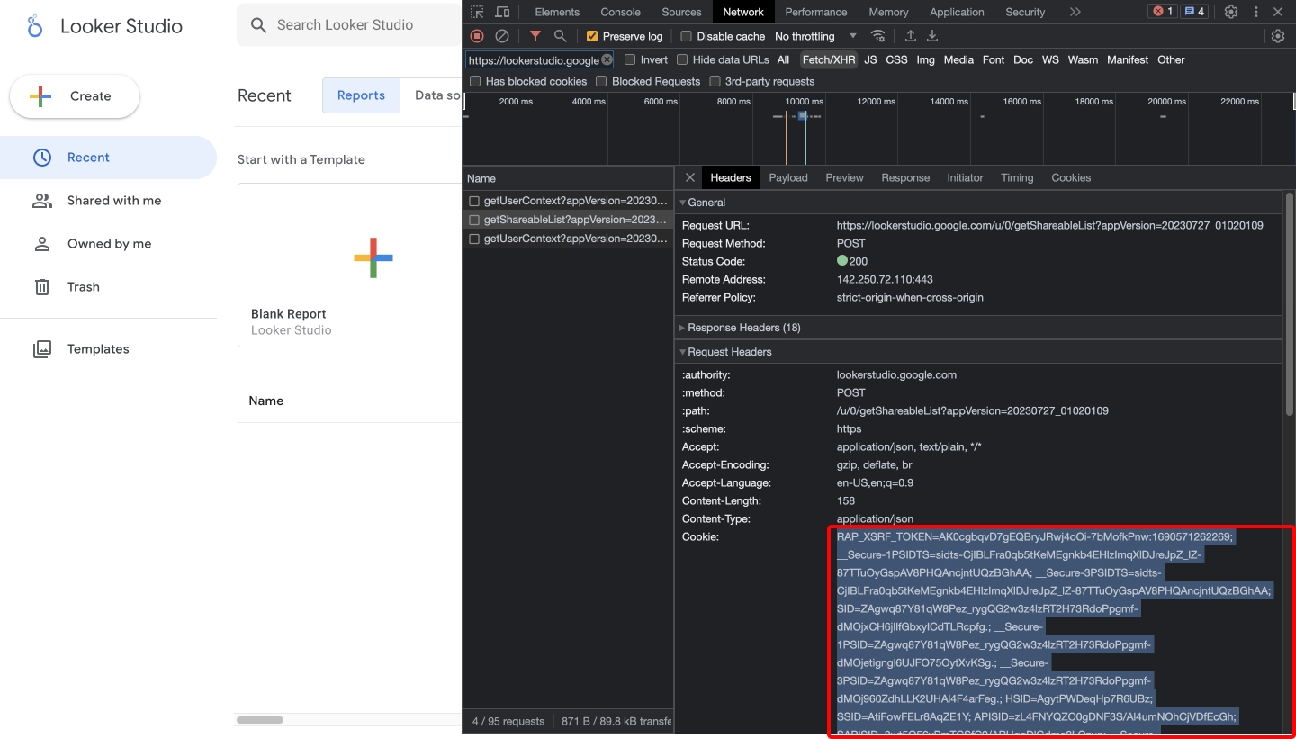Image resolution: width=1296 pixels, height=739 pixels.
Task: Select the Img request type filter
Action: point(925,60)
